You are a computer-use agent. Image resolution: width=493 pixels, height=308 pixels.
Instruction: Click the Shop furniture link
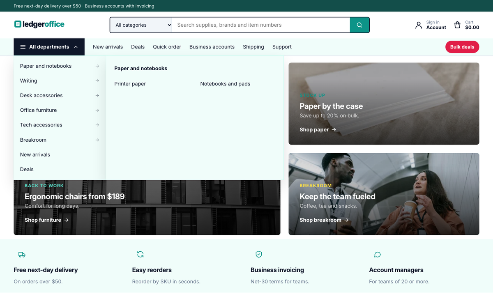(x=47, y=220)
